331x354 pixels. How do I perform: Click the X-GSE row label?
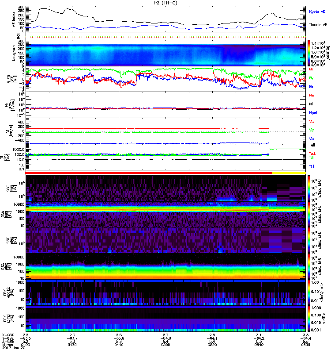[x=8, y=335]
